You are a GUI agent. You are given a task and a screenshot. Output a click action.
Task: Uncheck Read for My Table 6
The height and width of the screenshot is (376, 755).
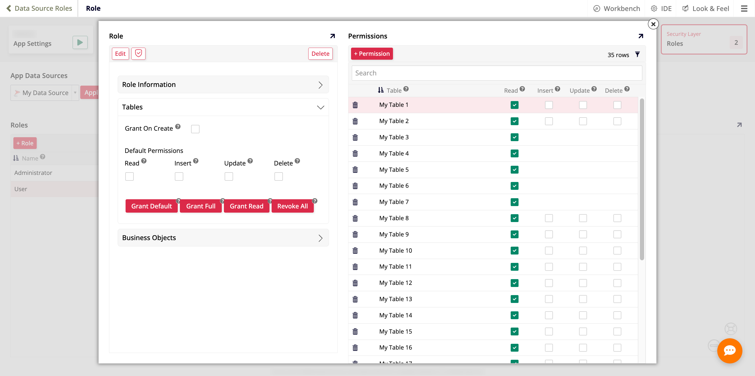[514, 186]
